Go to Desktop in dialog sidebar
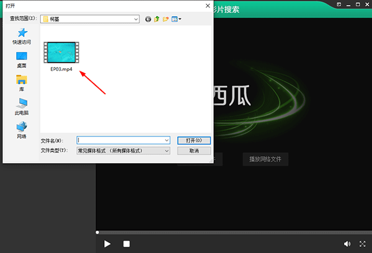Screen dimensions: 372x253 [22, 60]
